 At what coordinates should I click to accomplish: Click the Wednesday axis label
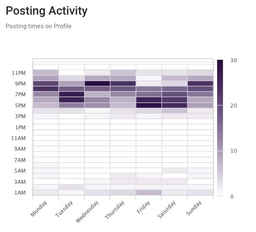(87, 212)
